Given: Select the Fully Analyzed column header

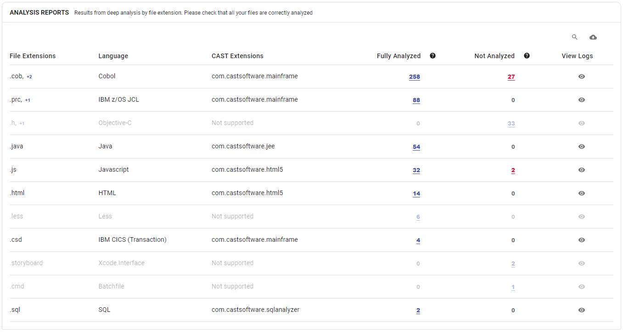Looking at the screenshot, I should [398, 56].
